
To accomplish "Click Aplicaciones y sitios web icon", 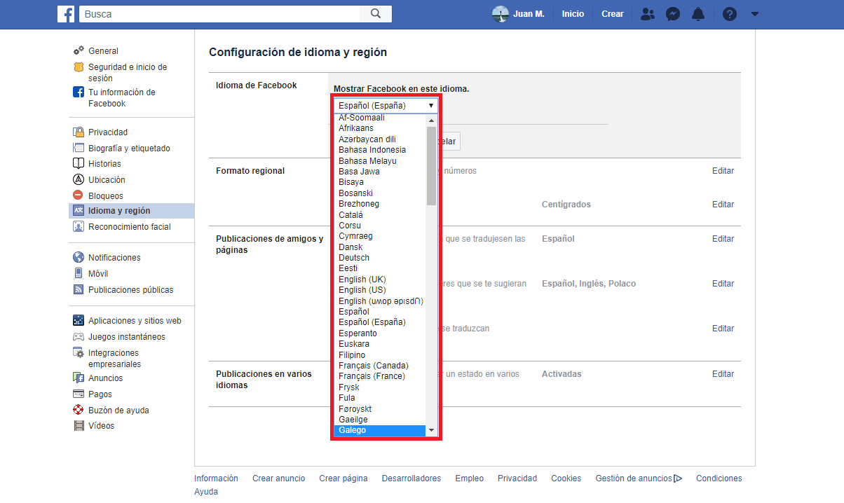I will (79, 320).
